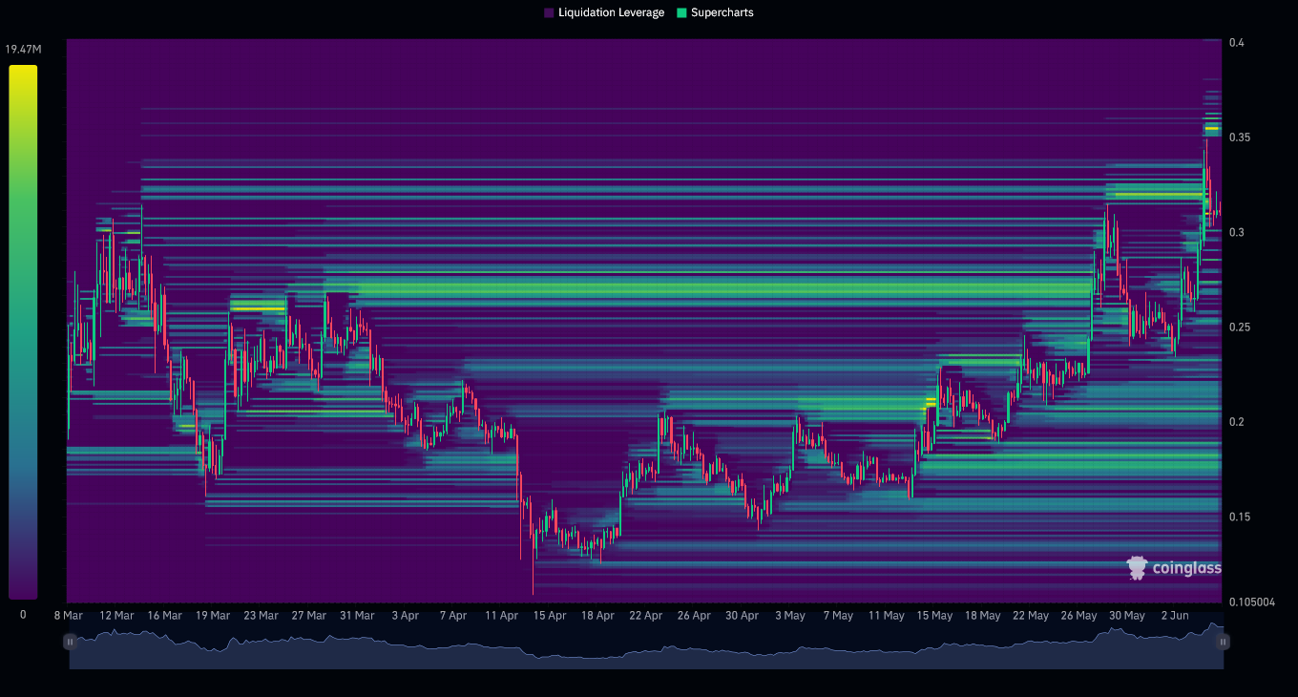Click the 30 Apr date label
The image size is (1298, 697).
pyautogui.click(x=743, y=616)
